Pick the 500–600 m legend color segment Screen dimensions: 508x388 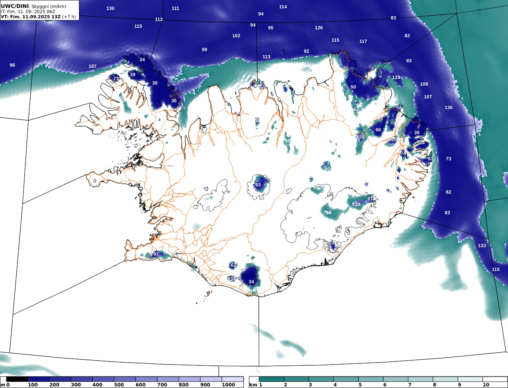[125, 379]
